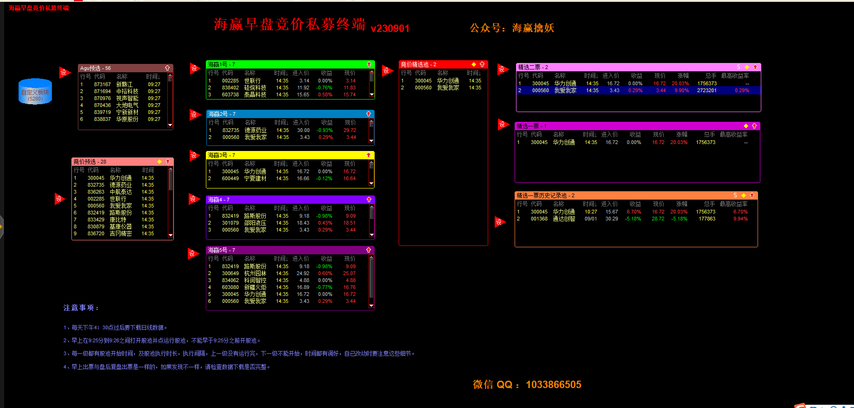Screen dimensions: 854x408
Task: Toggle yellow diamond in 竞价预选 header
Action: click(159, 162)
